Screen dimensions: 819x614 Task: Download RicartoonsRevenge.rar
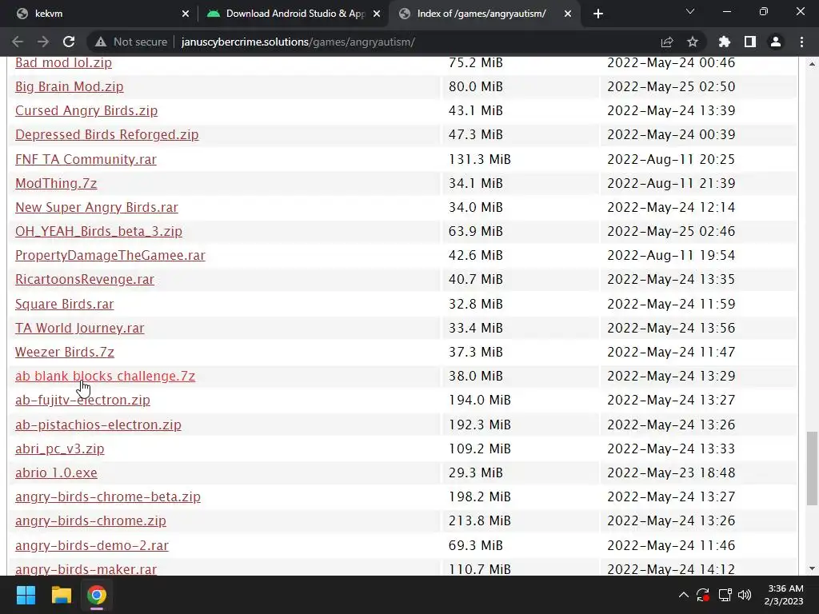(85, 279)
